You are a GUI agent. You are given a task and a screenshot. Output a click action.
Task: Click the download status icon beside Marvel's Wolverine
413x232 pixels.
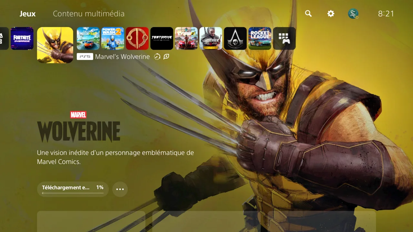(x=157, y=57)
